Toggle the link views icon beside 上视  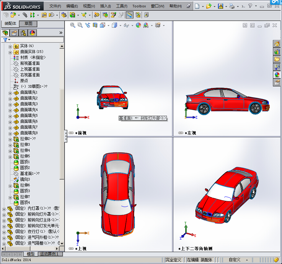(71, 249)
